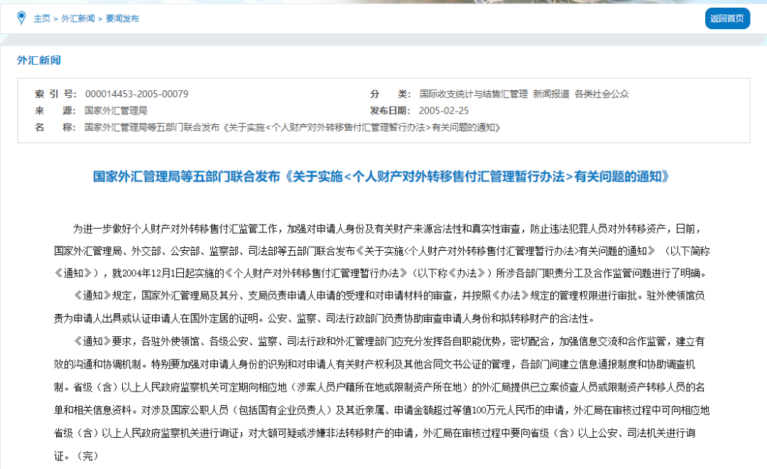Click the 新闻报道 category tag

(551, 94)
